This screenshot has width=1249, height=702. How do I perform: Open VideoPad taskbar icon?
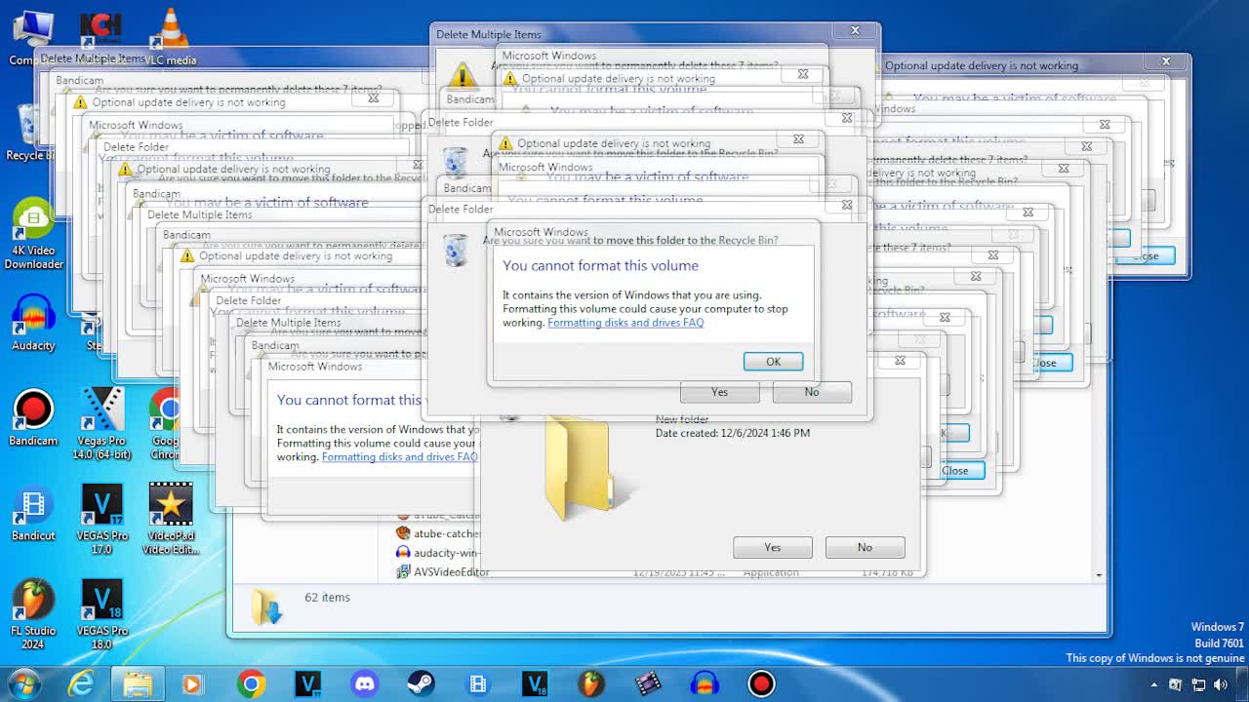[648, 684]
